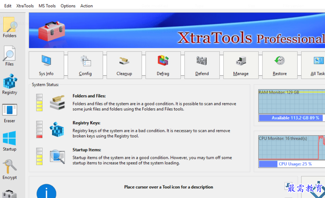This screenshot has height=198, width=325.
Task: Launch the Registry tool from sidebar
Action: tap(10, 84)
